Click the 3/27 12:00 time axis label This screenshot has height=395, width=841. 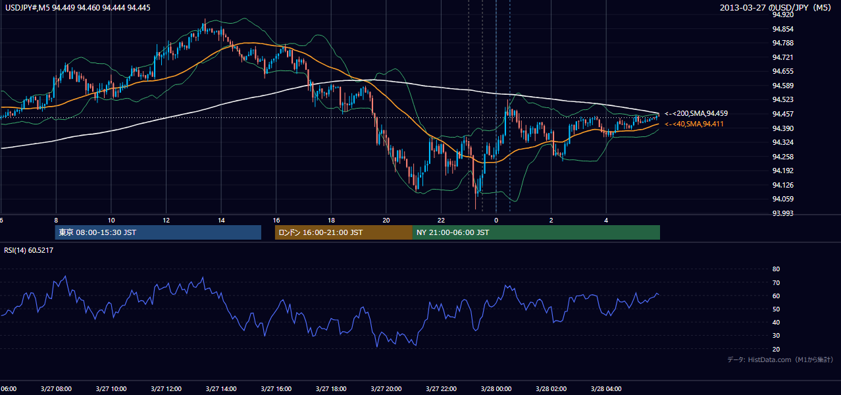[x=166, y=388]
